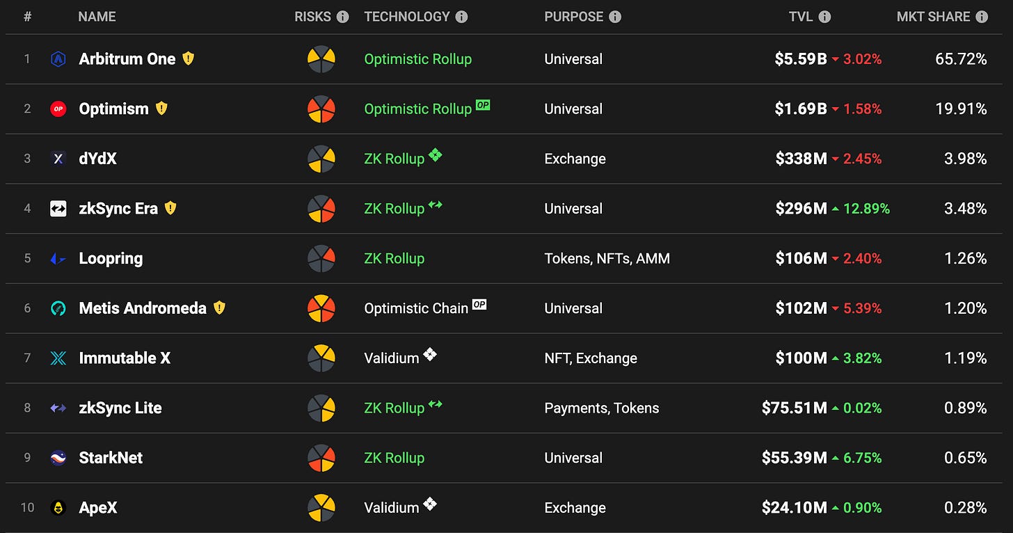Viewport: 1013px width, 533px height.
Task: Open the StarkNet project link
Action: pos(111,458)
